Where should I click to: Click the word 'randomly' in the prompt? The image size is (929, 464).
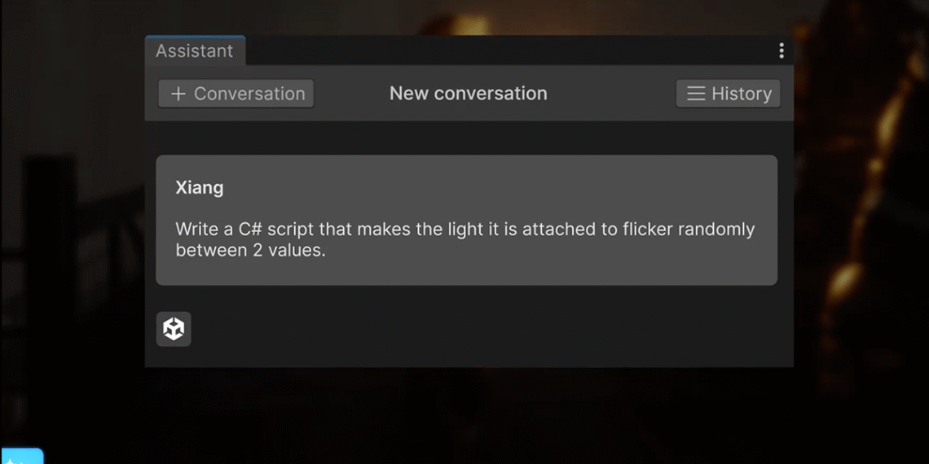(x=719, y=230)
